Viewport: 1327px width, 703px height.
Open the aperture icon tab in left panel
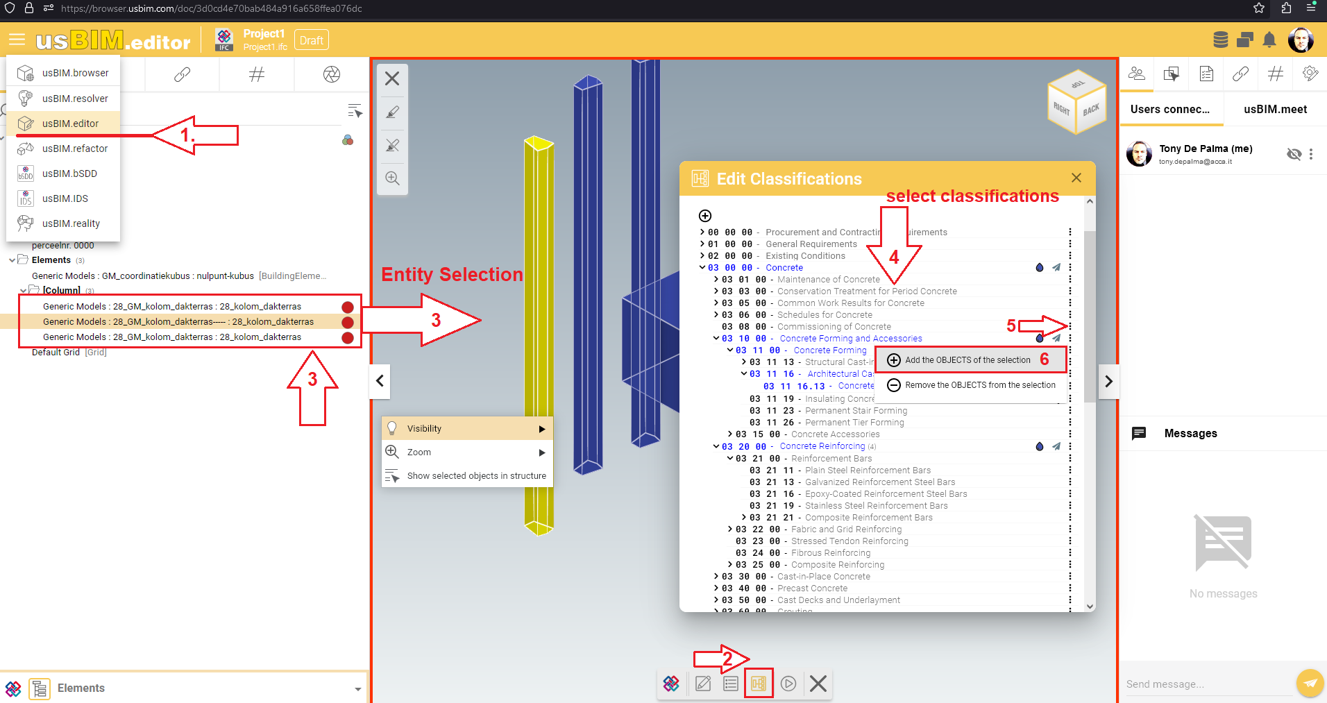coord(332,74)
